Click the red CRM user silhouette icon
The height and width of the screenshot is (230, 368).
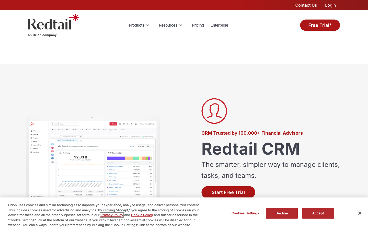click(x=214, y=111)
